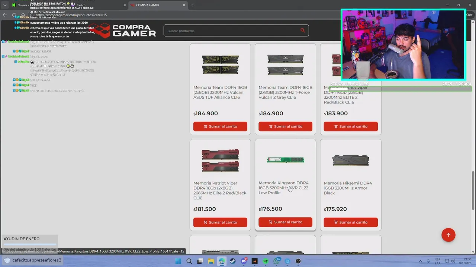Open the browser tab list dropdown
Screen dimensions: 476x267
pos(4,5)
